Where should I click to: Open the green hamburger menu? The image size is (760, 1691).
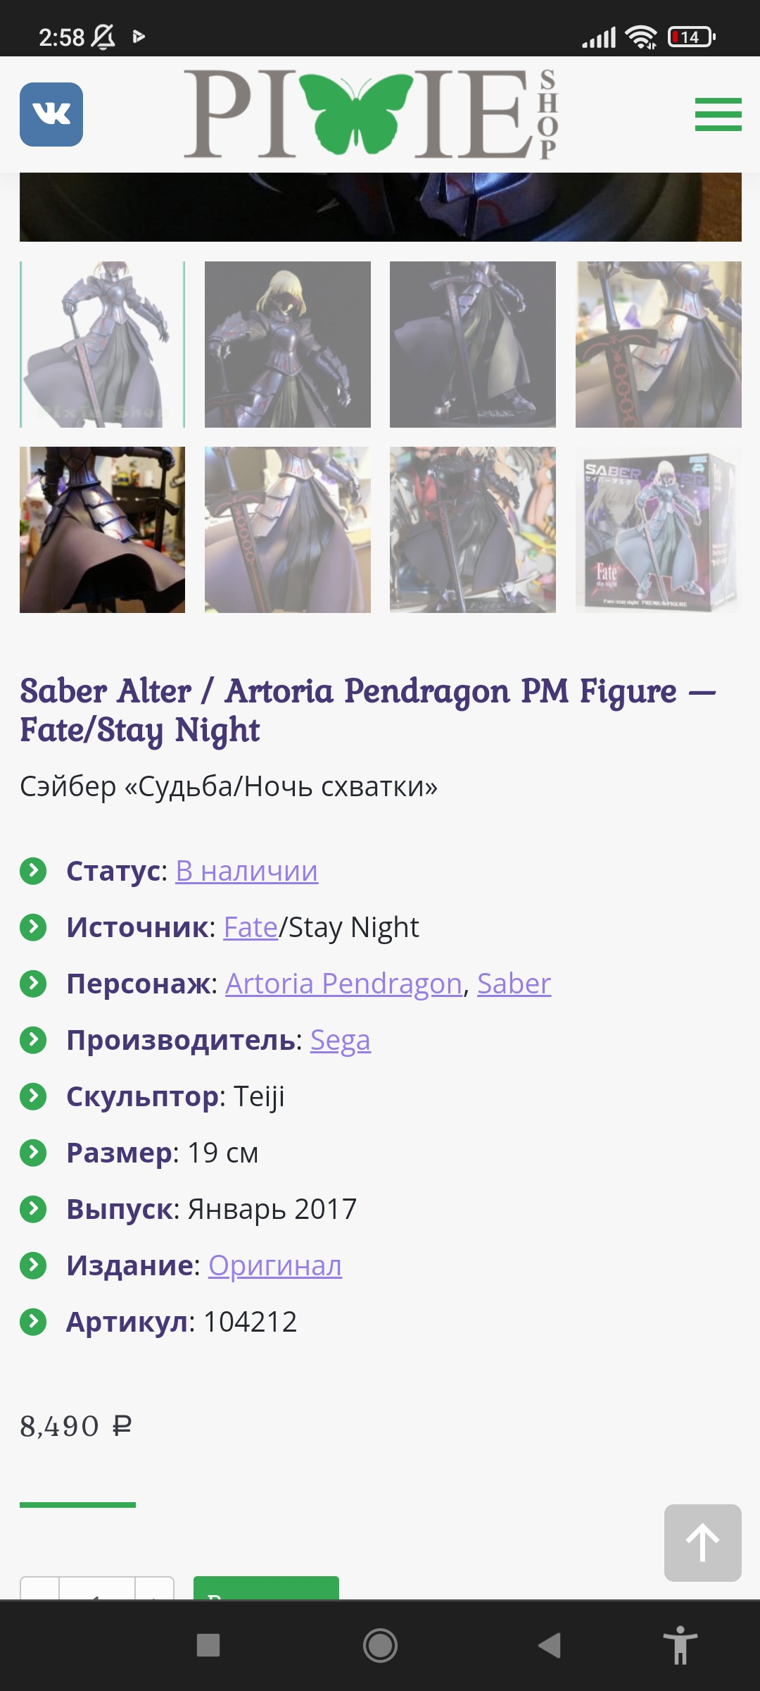(718, 114)
